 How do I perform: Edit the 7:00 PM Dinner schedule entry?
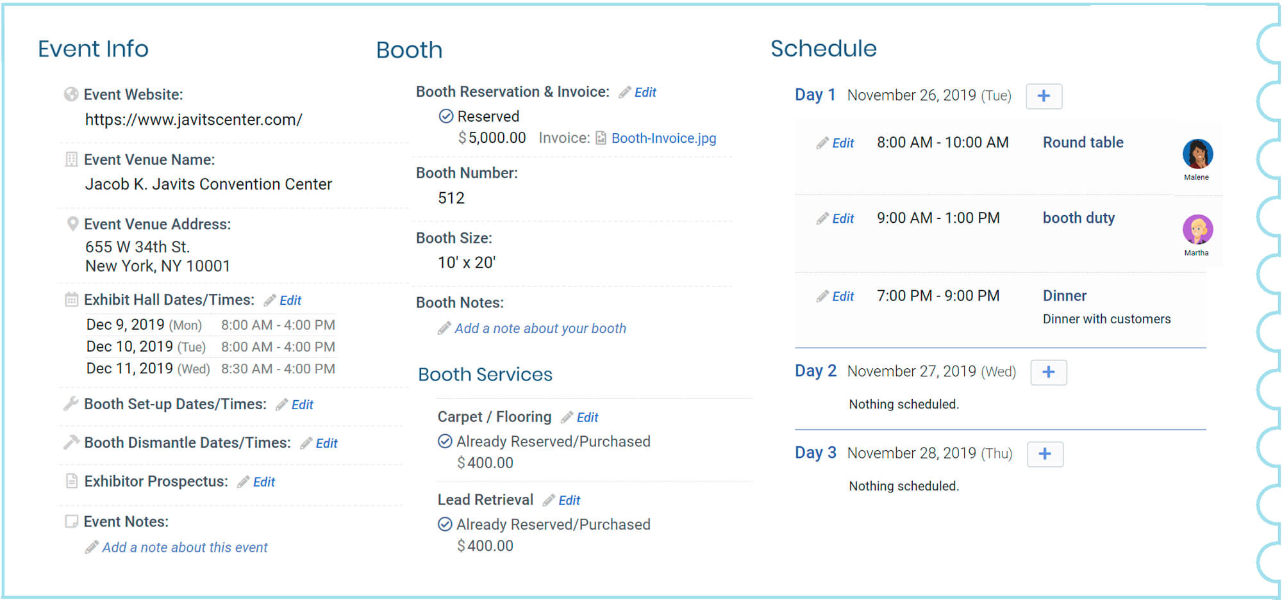point(843,296)
